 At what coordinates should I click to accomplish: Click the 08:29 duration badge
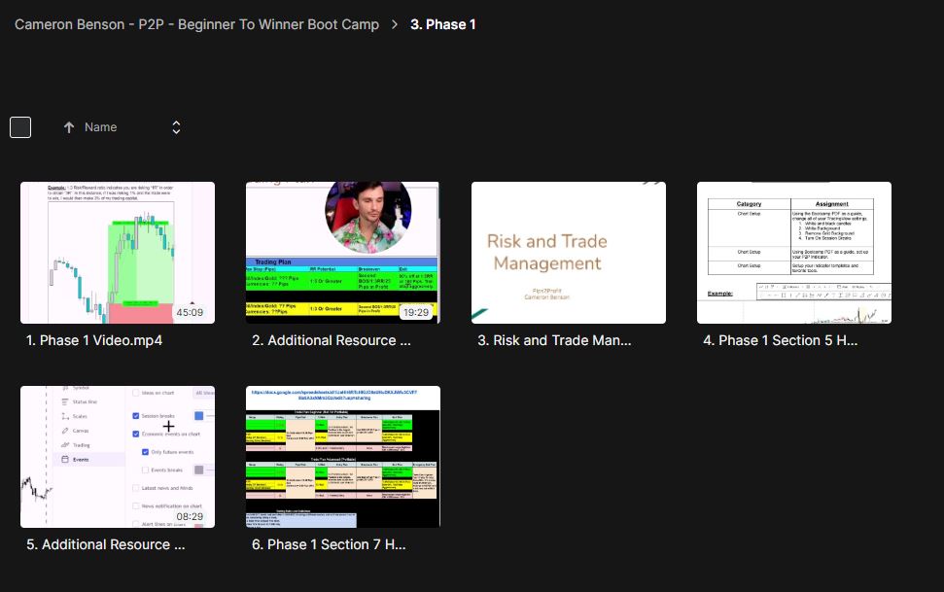click(189, 516)
